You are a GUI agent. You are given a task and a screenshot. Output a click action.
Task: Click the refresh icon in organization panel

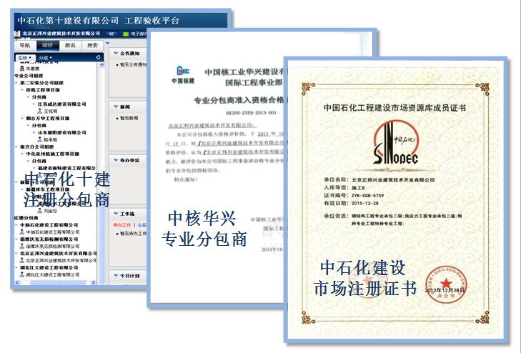(x=98, y=57)
